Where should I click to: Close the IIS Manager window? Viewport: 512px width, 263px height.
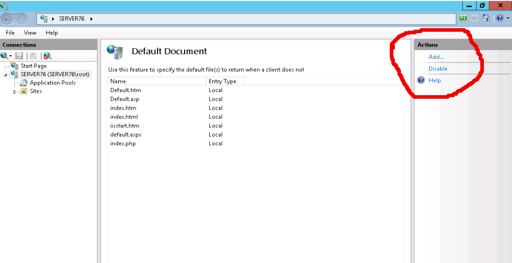500,6
